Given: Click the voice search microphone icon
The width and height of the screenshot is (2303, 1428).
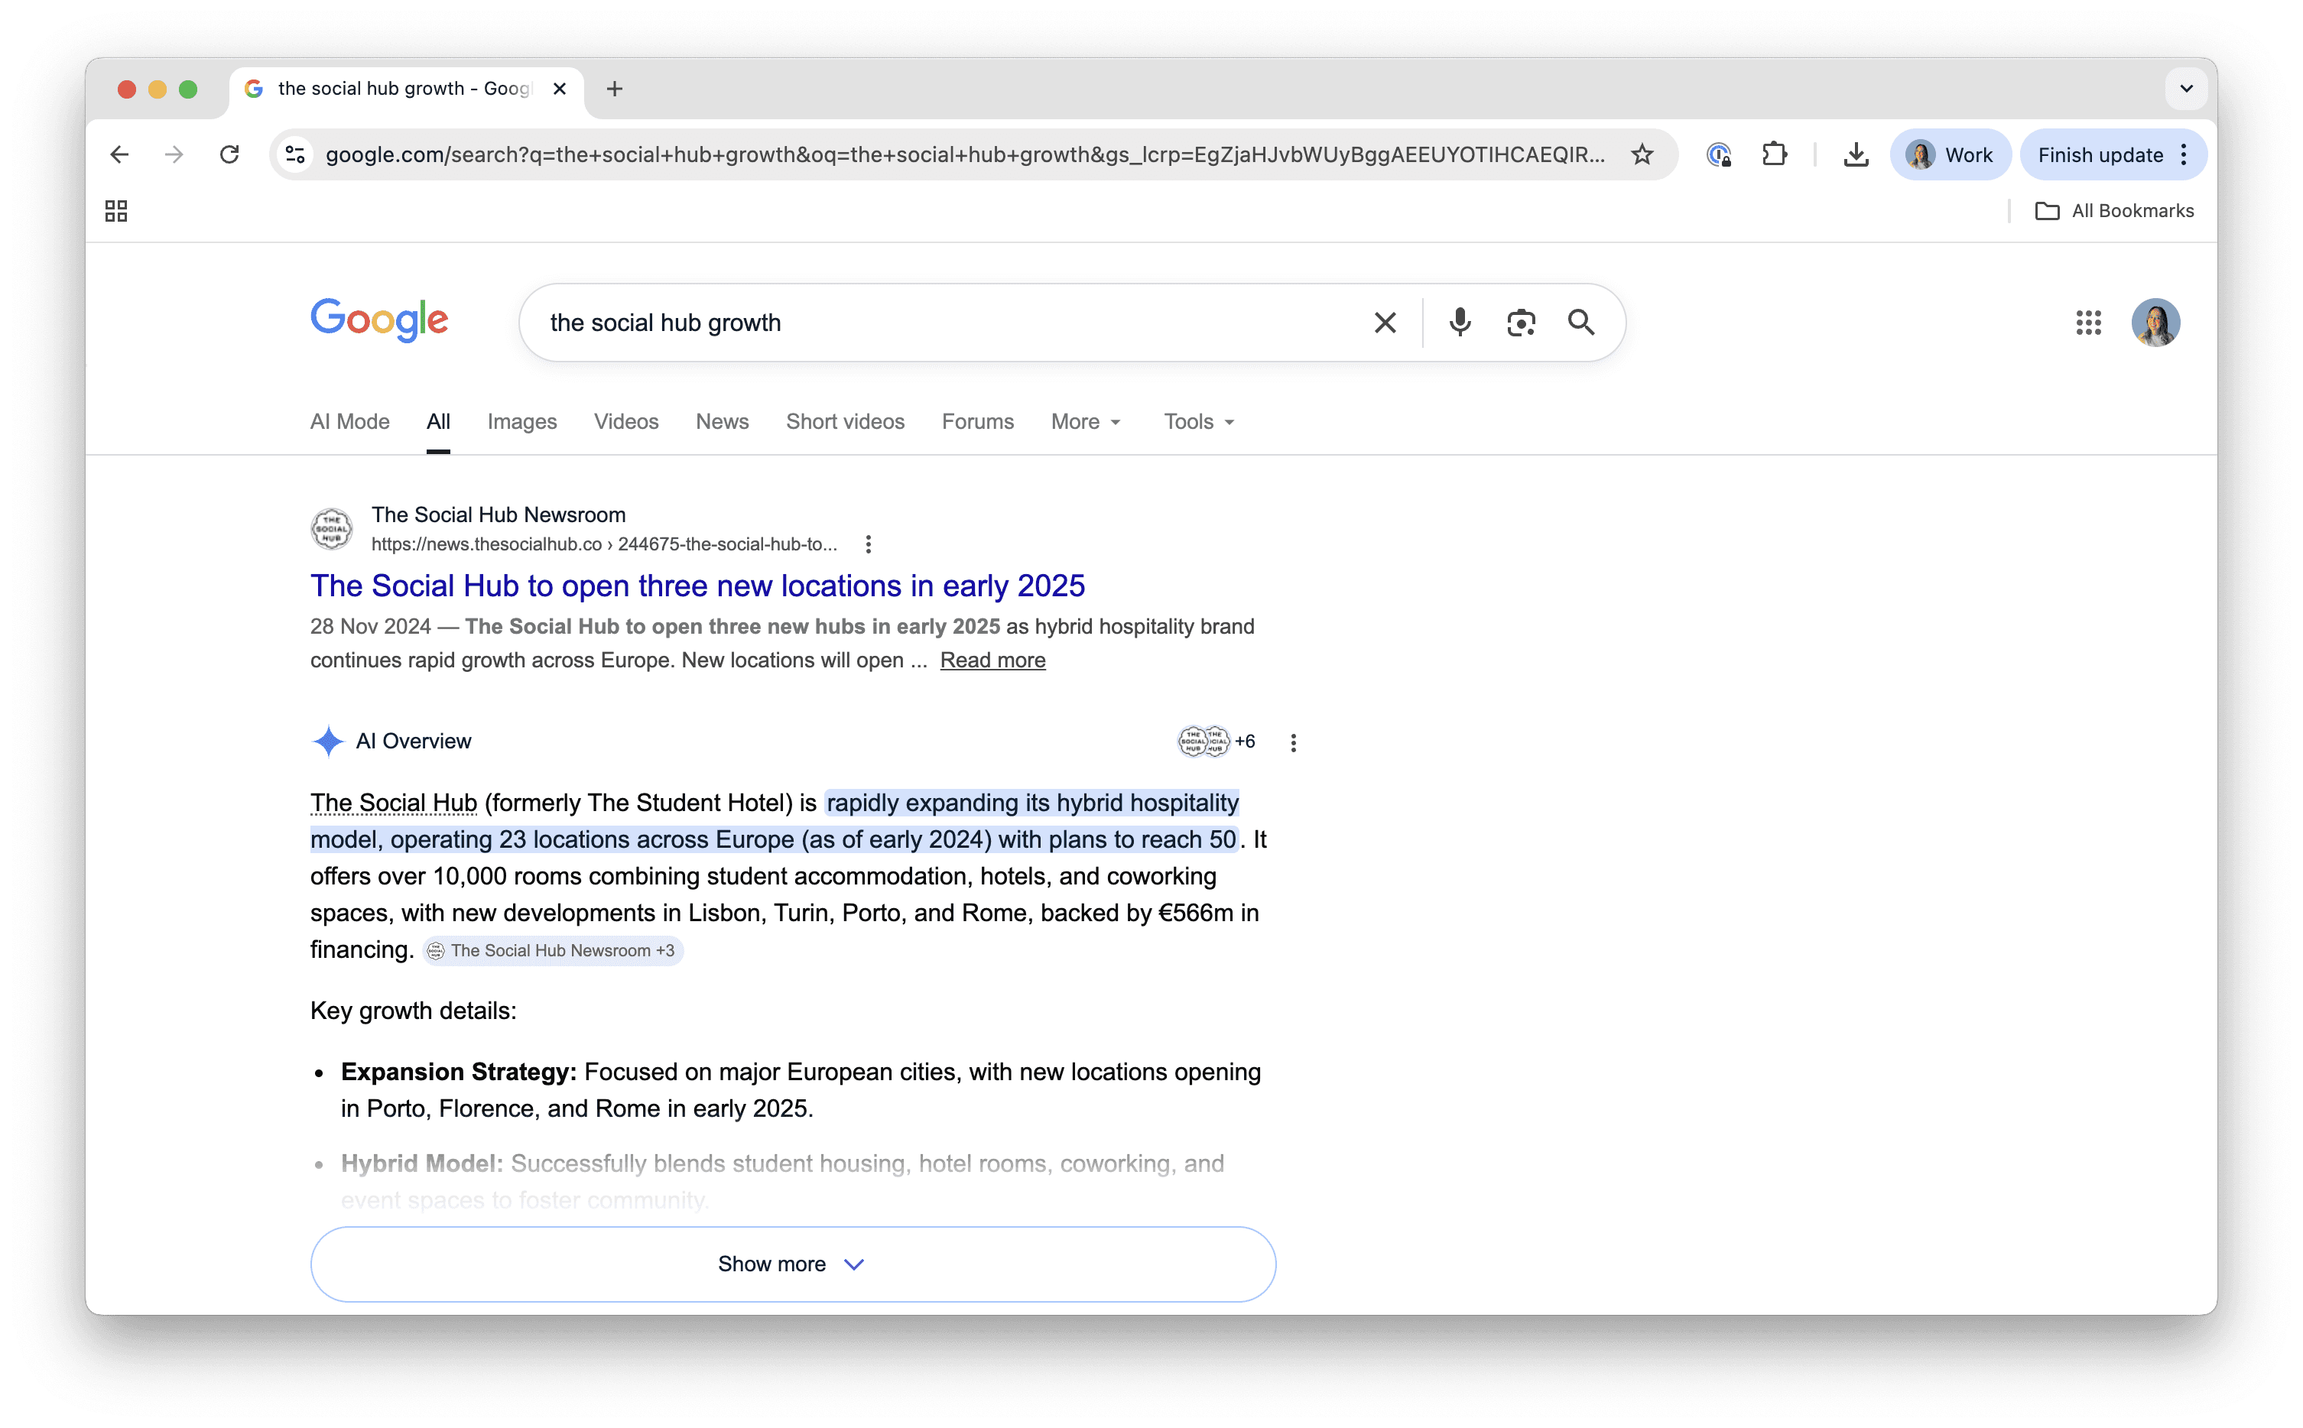Looking at the screenshot, I should [1460, 323].
